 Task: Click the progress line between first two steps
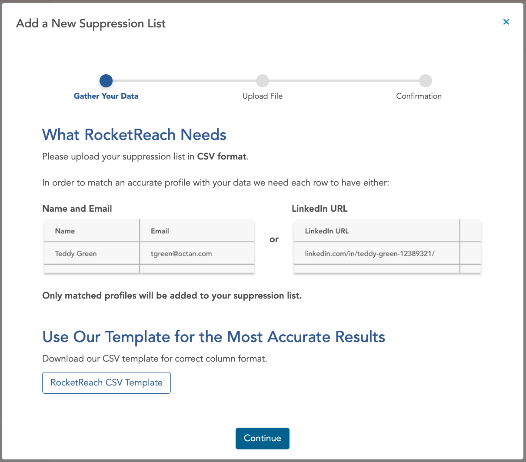pos(184,81)
